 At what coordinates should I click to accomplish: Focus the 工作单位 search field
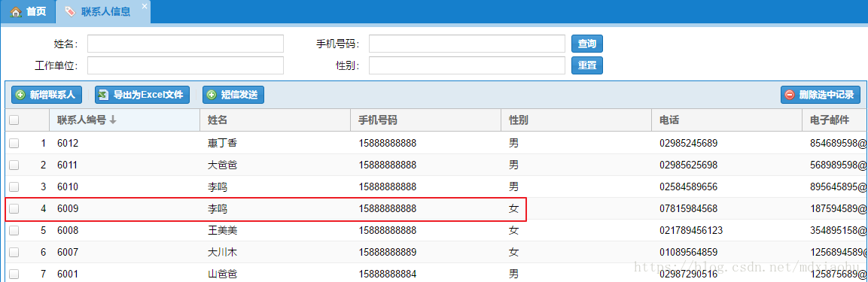click(x=185, y=65)
